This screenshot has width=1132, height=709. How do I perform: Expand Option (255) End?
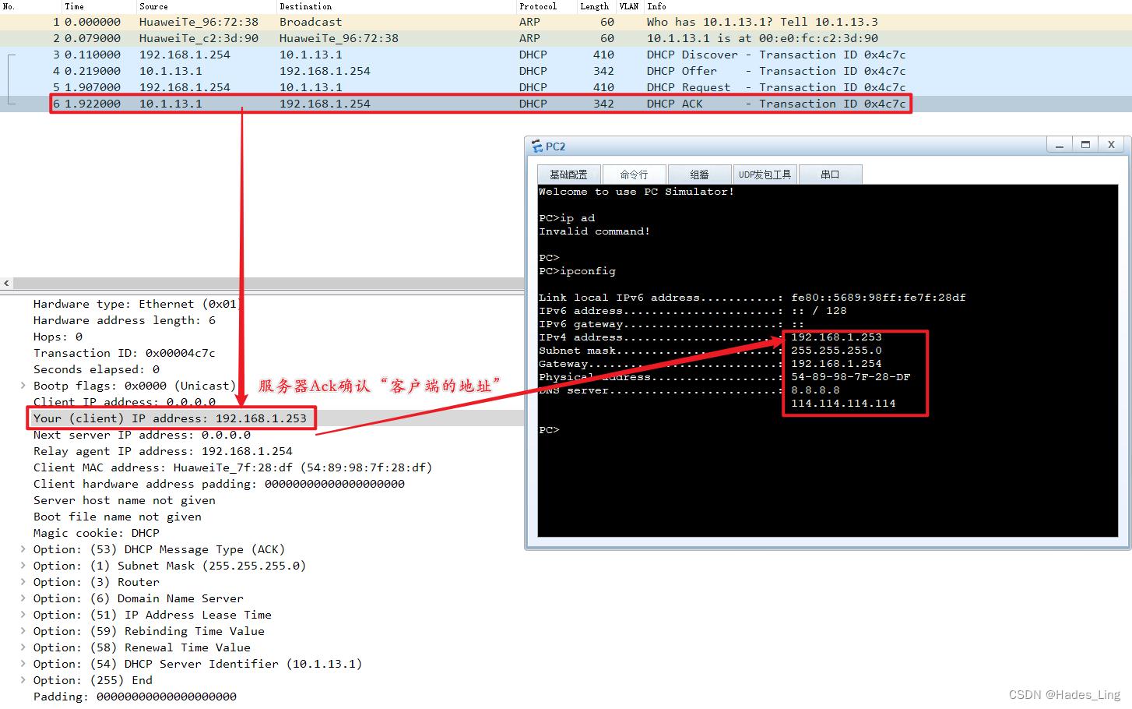pos(23,680)
